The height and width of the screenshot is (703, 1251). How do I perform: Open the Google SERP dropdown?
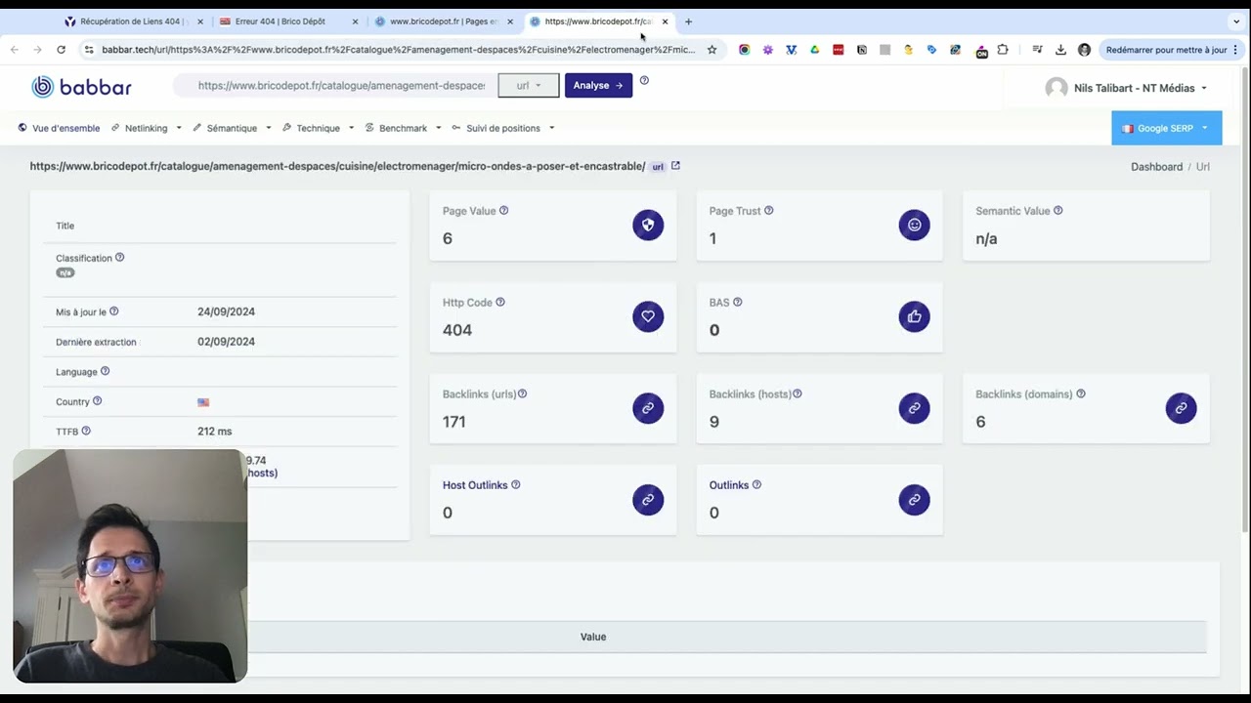[x=1166, y=128]
